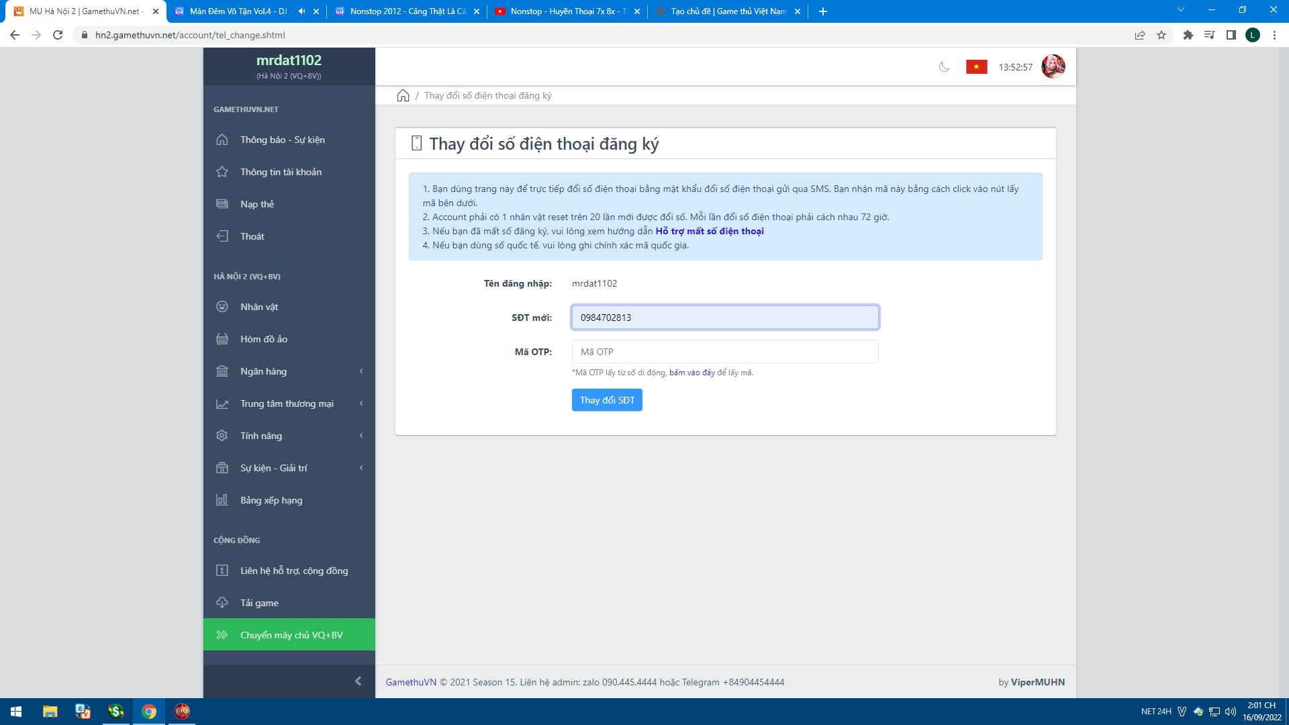Collapse the sidebar with bottom arrow

(358, 681)
